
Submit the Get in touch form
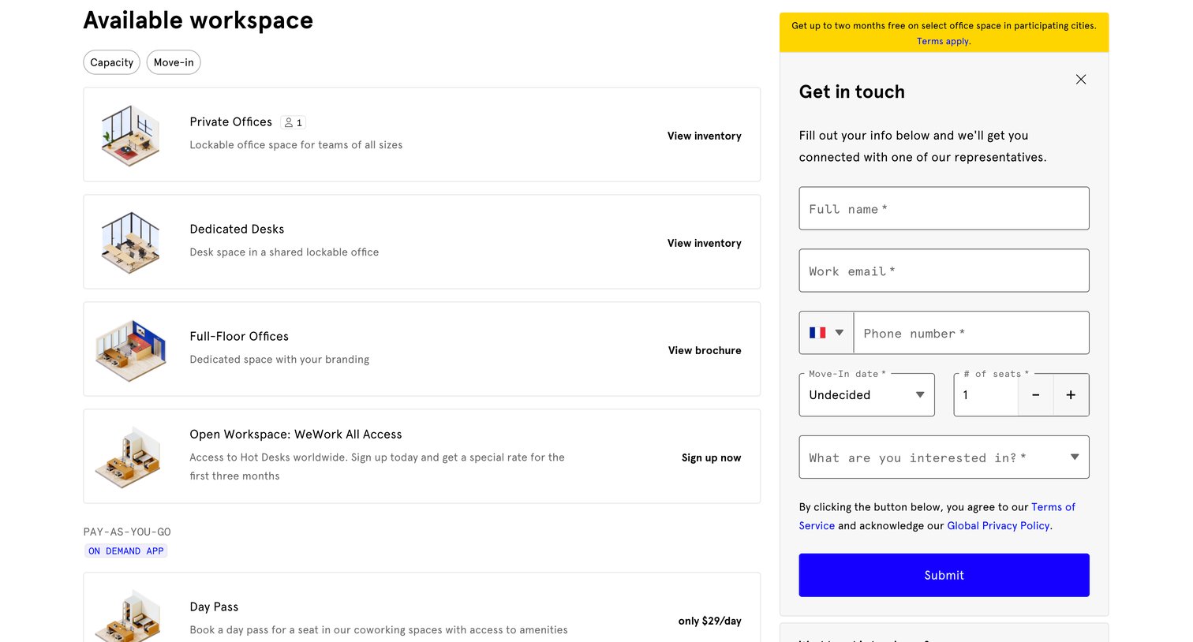[944, 575]
